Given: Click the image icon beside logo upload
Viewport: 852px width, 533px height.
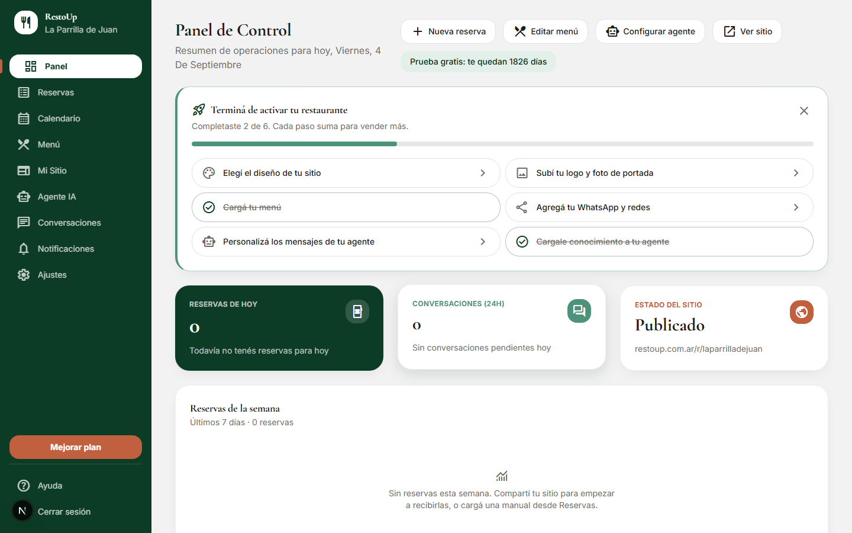Looking at the screenshot, I should coord(522,173).
